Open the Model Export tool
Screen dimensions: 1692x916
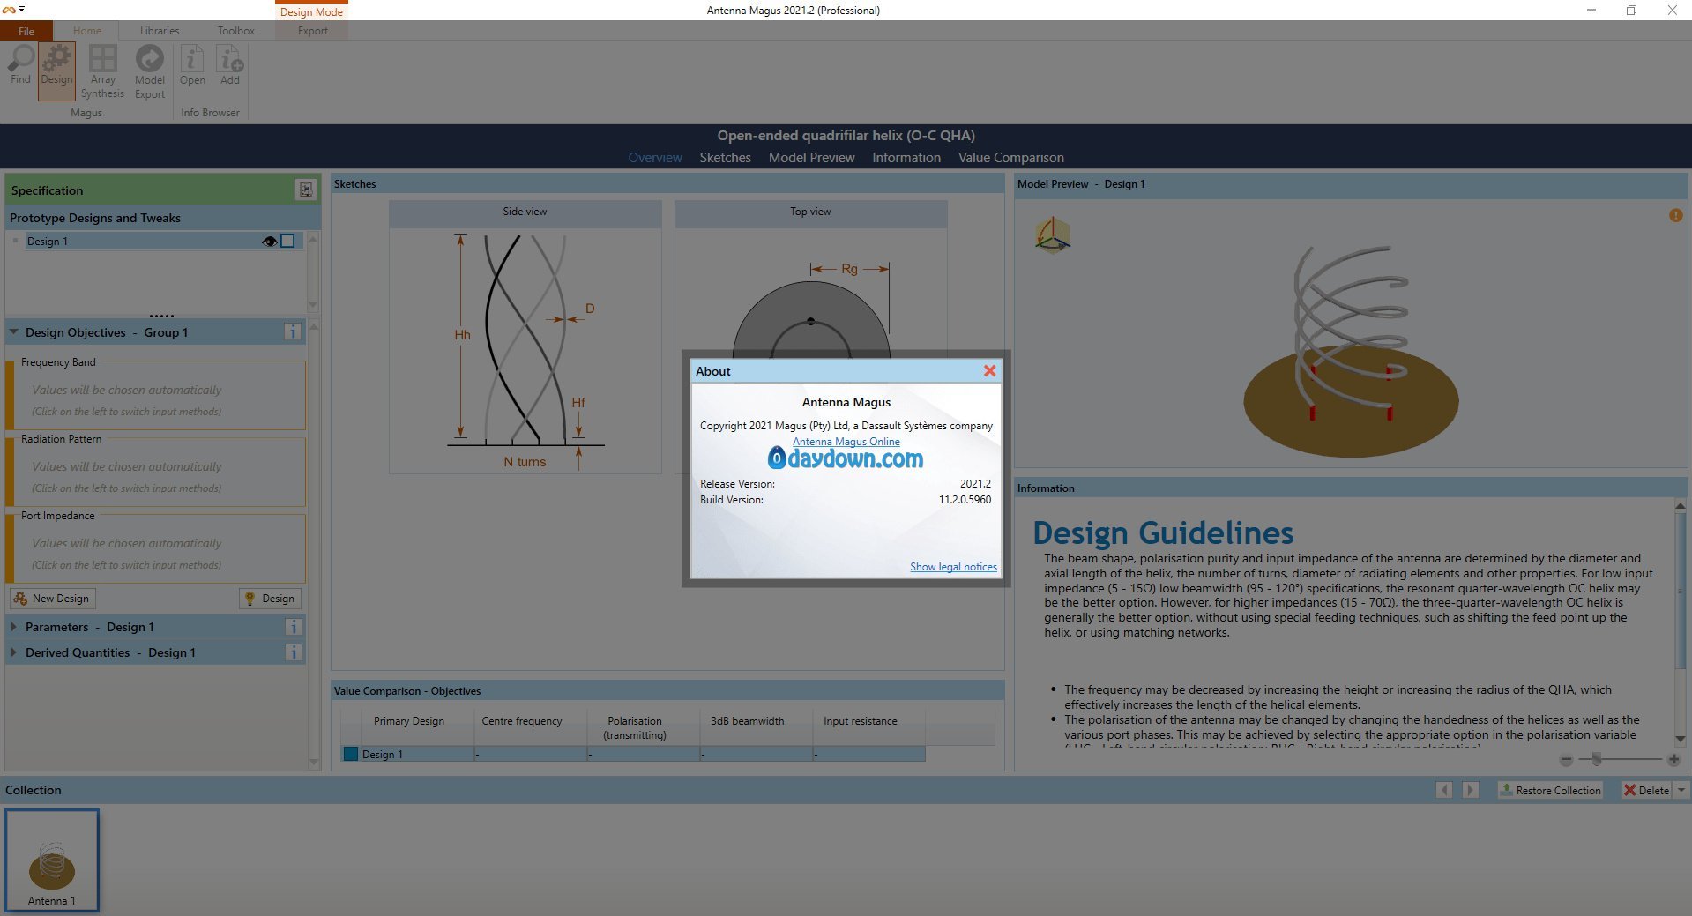pyautogui.click(x=150, y=71)
